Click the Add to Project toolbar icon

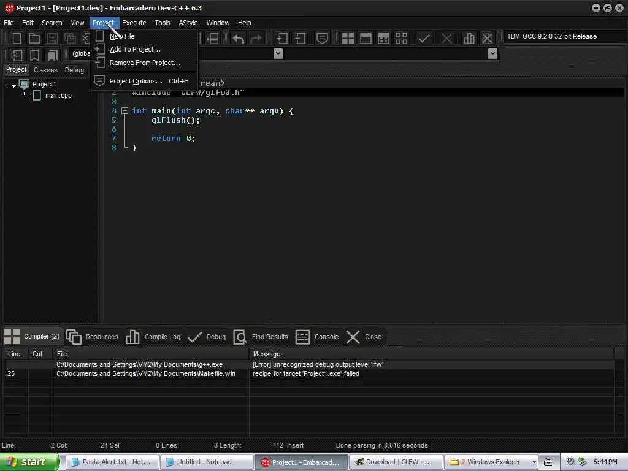[x=282, y=39]
